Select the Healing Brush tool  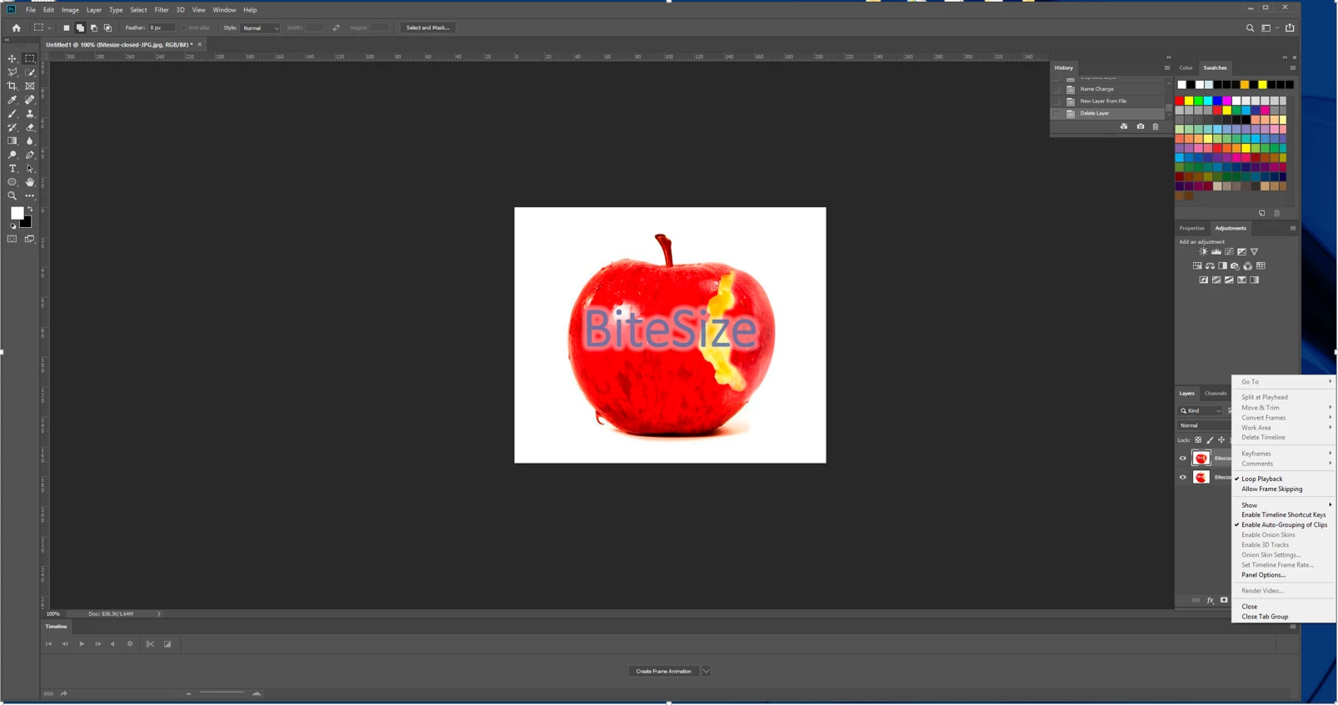pyautogui.click(x=30, y=100)
